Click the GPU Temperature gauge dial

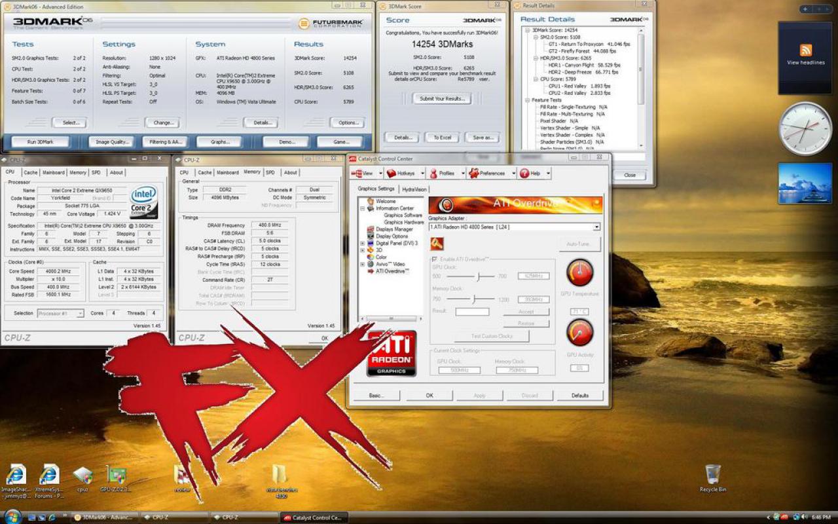[x=579, y=272]
